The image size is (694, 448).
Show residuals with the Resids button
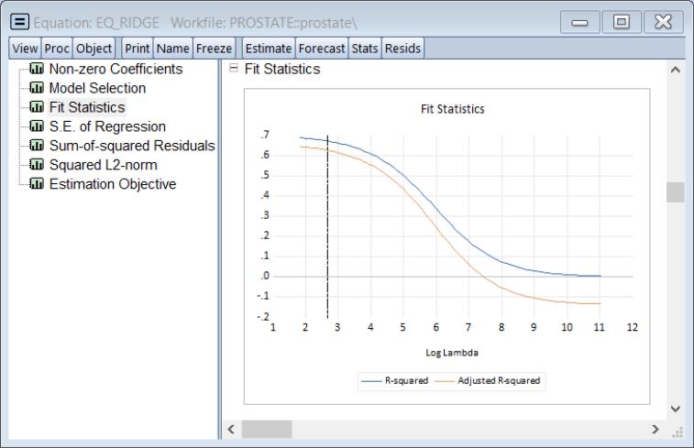pos(402,49)
